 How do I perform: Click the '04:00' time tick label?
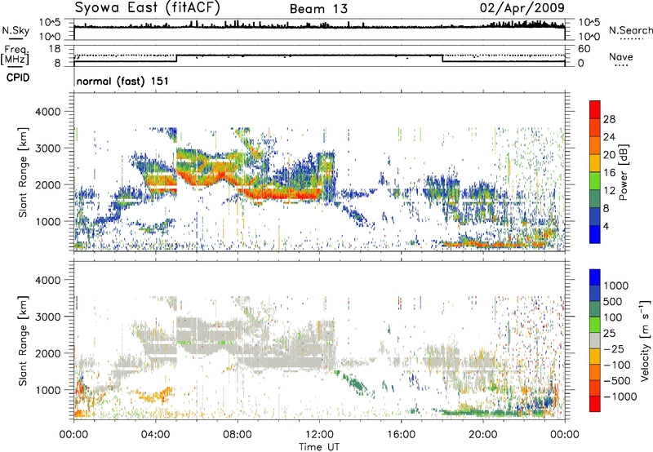click(155, 435)
